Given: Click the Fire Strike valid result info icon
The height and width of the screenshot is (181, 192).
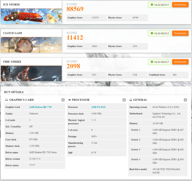Looking at the screenshot, I should click(x=152, y=62).
